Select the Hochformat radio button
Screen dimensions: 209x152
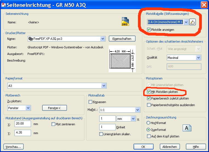click(148, 123)
